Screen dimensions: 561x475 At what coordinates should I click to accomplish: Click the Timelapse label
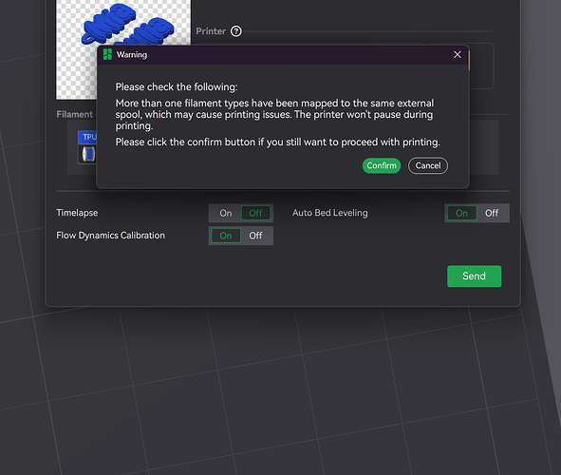pos(77,213)
